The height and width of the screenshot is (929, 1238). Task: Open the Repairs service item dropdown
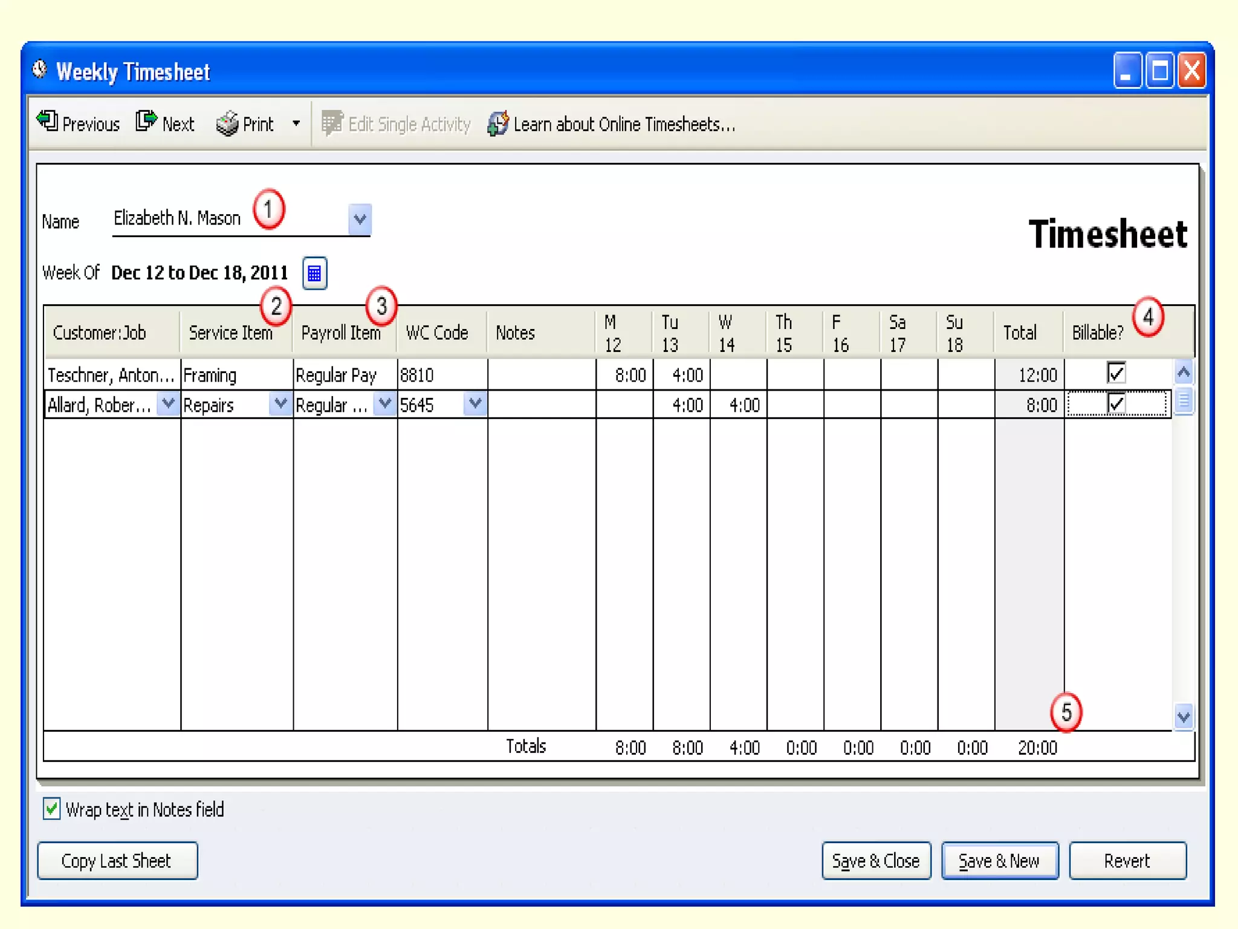280,403
